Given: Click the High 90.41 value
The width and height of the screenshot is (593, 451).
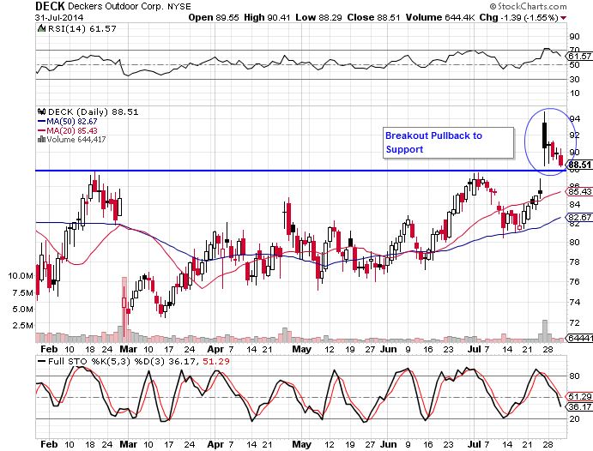Looking at the screenshot, I should 267,17.
